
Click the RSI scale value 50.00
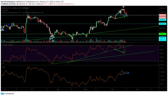point(162,53)
